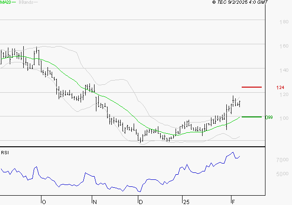Click the BBands legend label
The height and width of the screenshot is (205, 292).
tap(26, 2)
